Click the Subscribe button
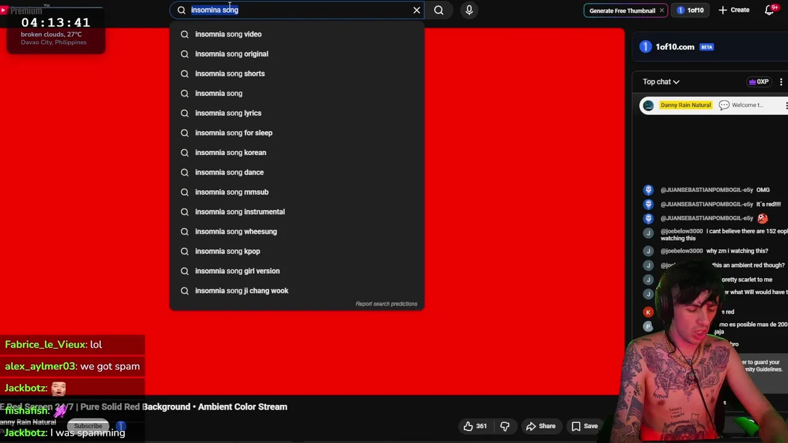Viewport: 788px width, 443px height. pos(88,426)
